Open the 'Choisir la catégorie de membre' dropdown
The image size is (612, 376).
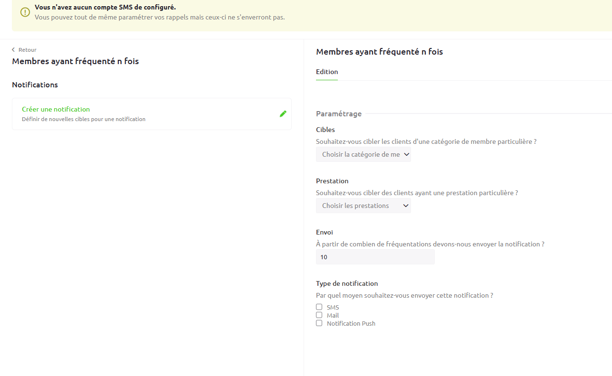pos(360,154)
